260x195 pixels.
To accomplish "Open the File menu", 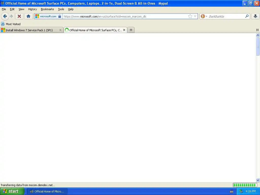I will point(4,9).
